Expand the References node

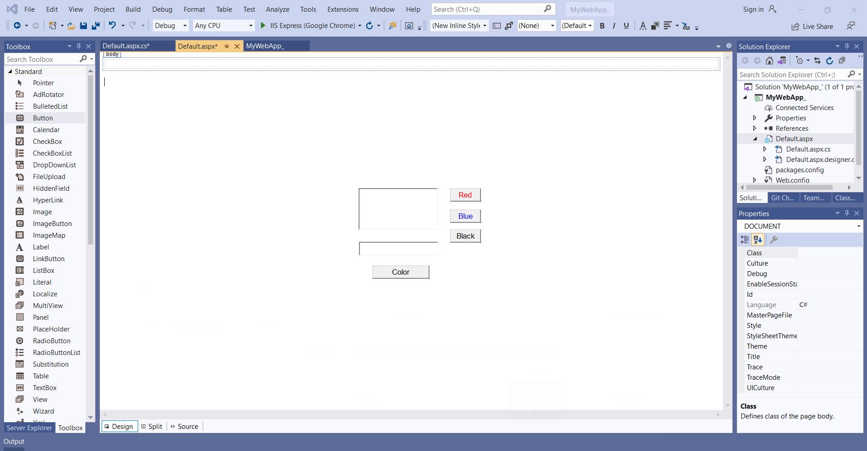pyautogui.click(x=755, y=129)
